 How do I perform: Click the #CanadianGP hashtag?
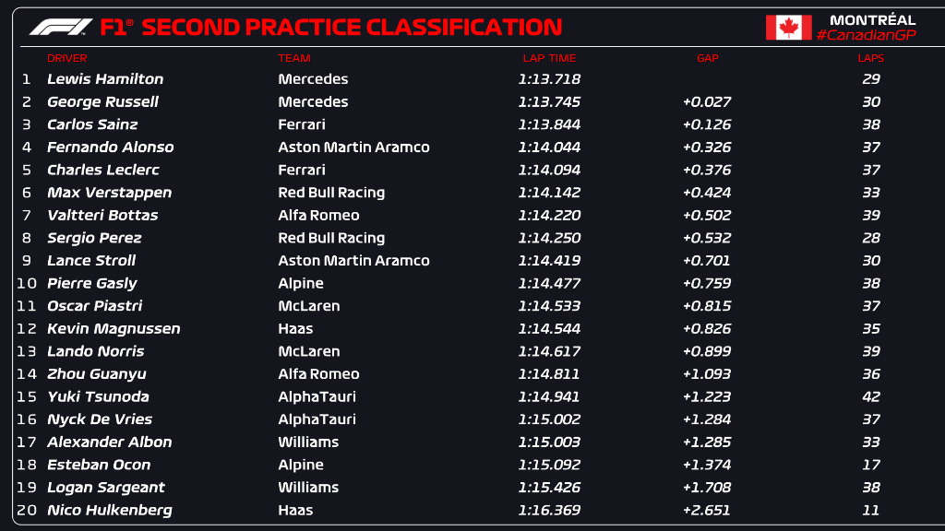866,35
